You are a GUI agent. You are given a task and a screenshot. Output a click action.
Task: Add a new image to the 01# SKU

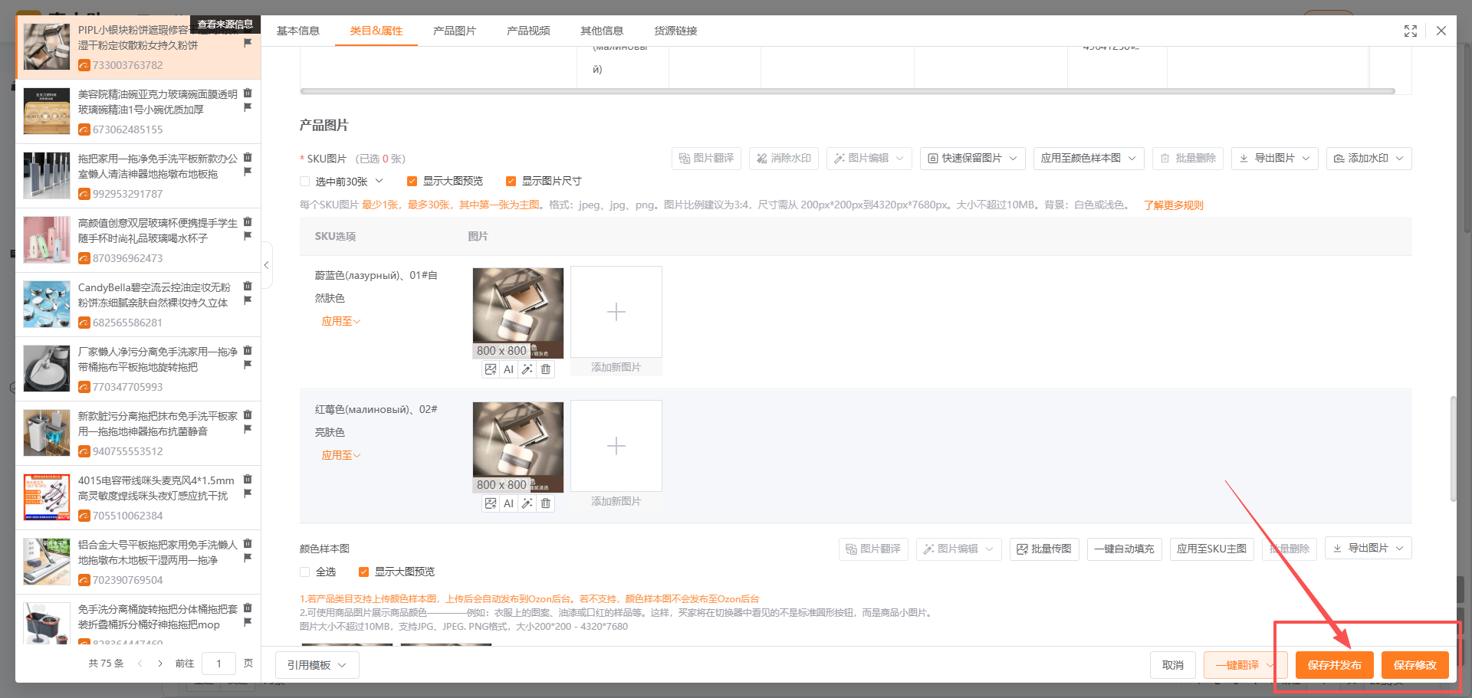pyautogui.click(x=616, y=312)
